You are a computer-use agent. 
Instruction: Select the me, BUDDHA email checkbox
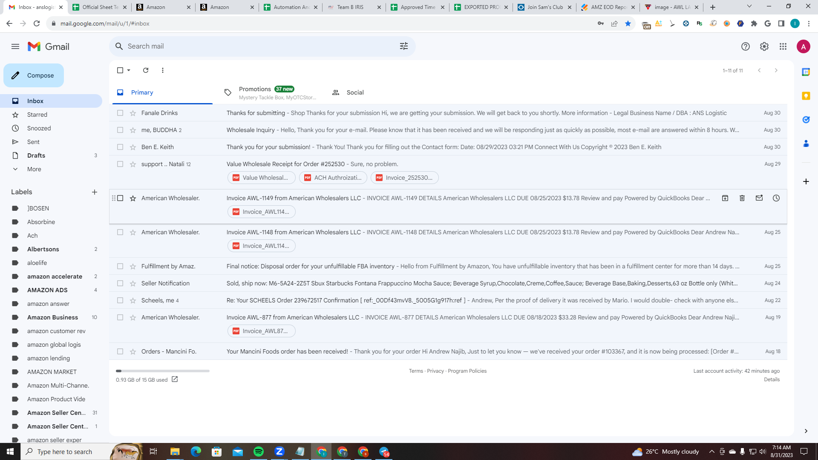point(120,130)
